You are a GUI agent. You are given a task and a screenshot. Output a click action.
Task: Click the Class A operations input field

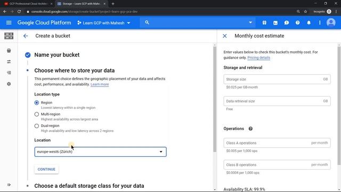(x=277, y=143)
